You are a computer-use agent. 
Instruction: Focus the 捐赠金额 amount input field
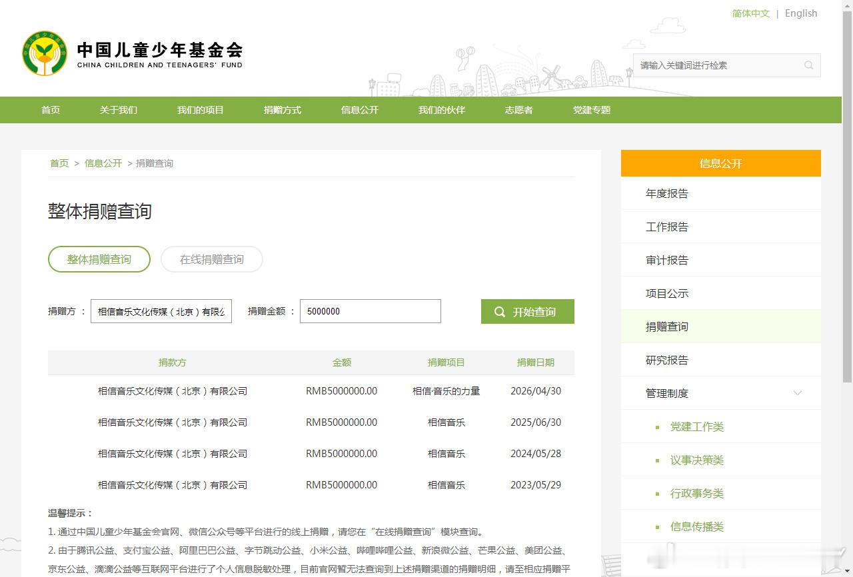pyautogui.click(x=371, y=311)
